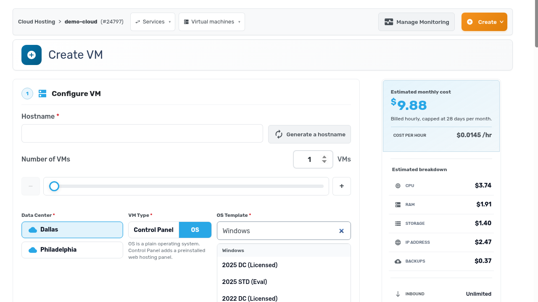
Task: Click the server icon beside Configure VM
Action: (42, 94)
